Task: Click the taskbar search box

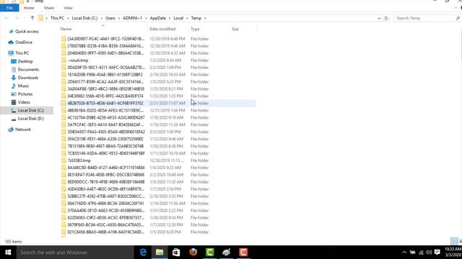Action: tap(75, 253)
